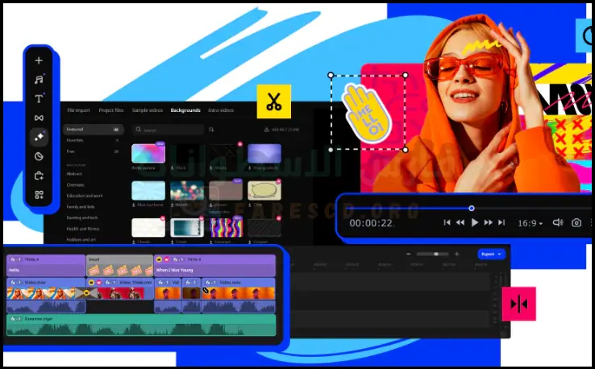The height and width of the screenshot is (369, 595).
Task: Open the Transitions bow-tie icon
Action: coord(39,118)
